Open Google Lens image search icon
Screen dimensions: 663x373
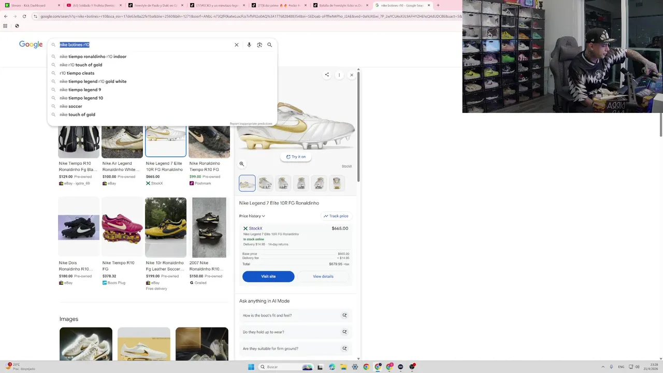tap(260, 45)
